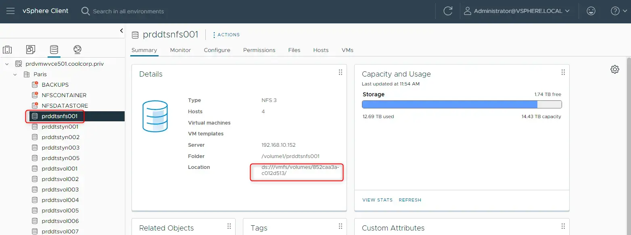Click the 1.74 TB free label
Image resolution: width=631 pixels, height=235 pixels.
tap(548, 94)
